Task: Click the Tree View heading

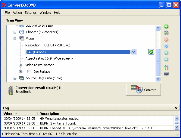Action: click(x=14, y=20)
